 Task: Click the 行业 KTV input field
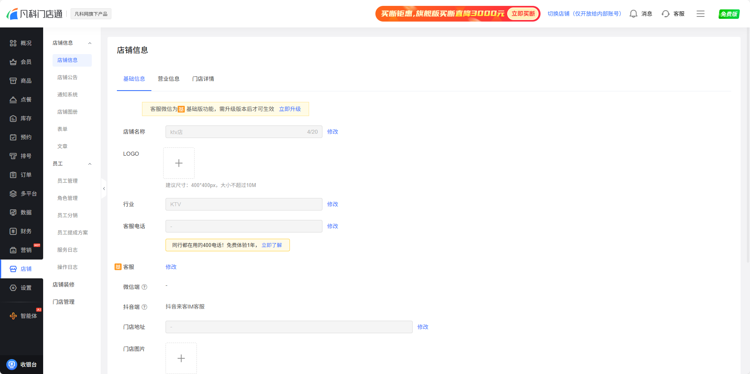click(x=244, y=204)
